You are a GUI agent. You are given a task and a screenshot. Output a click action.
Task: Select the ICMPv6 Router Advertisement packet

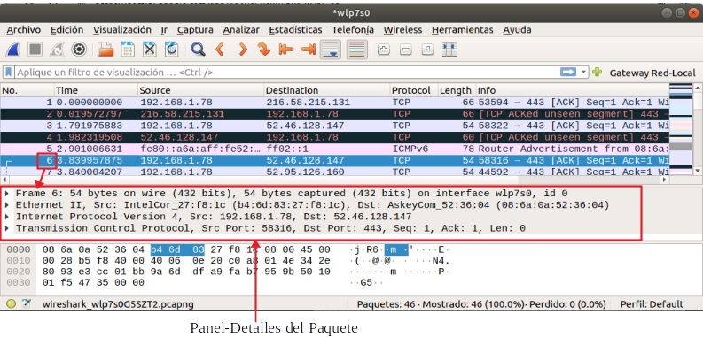pyautogui.click(x=334, y=149)
